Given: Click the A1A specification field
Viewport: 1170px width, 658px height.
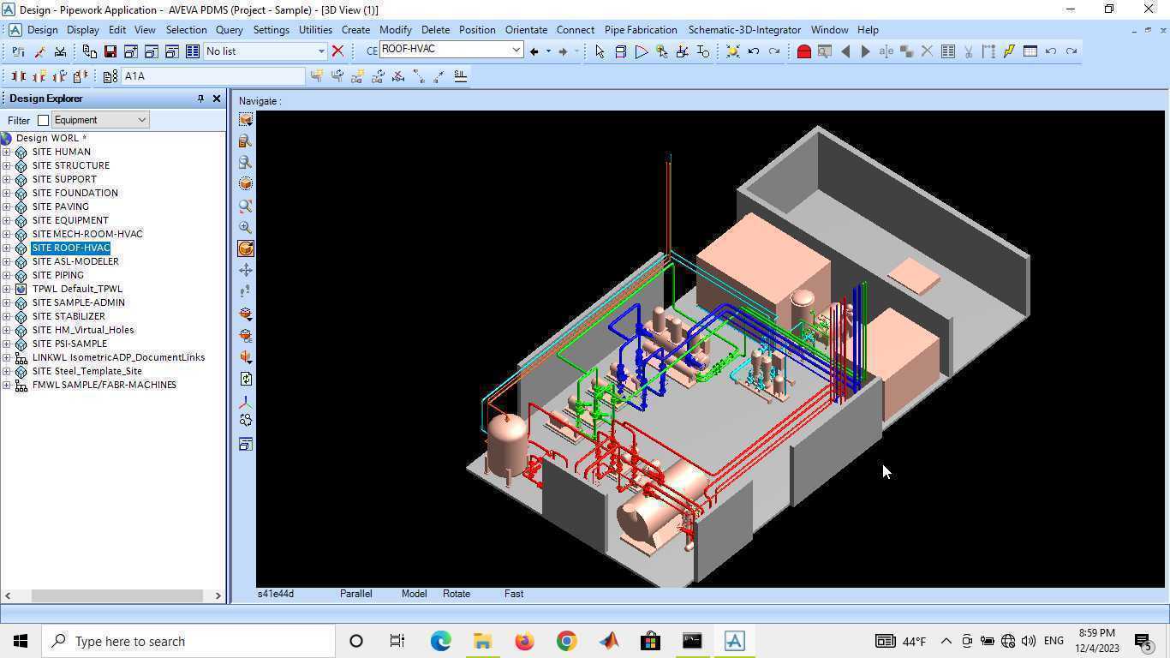Looking at the screenshot, I should pos(212,76).
